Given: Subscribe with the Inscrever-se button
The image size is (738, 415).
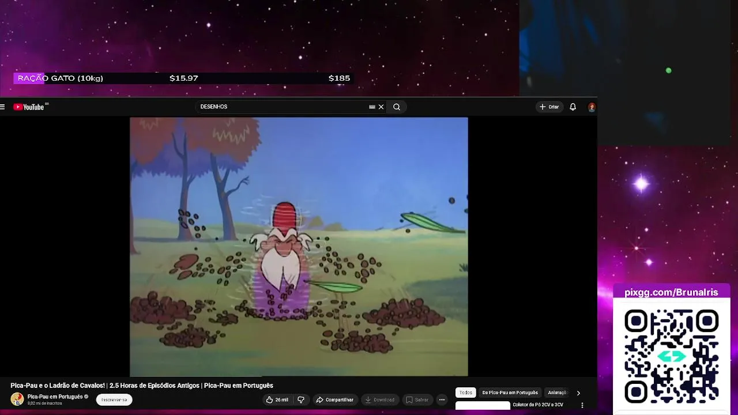Looking at the screenshot, I should (114, 399).
